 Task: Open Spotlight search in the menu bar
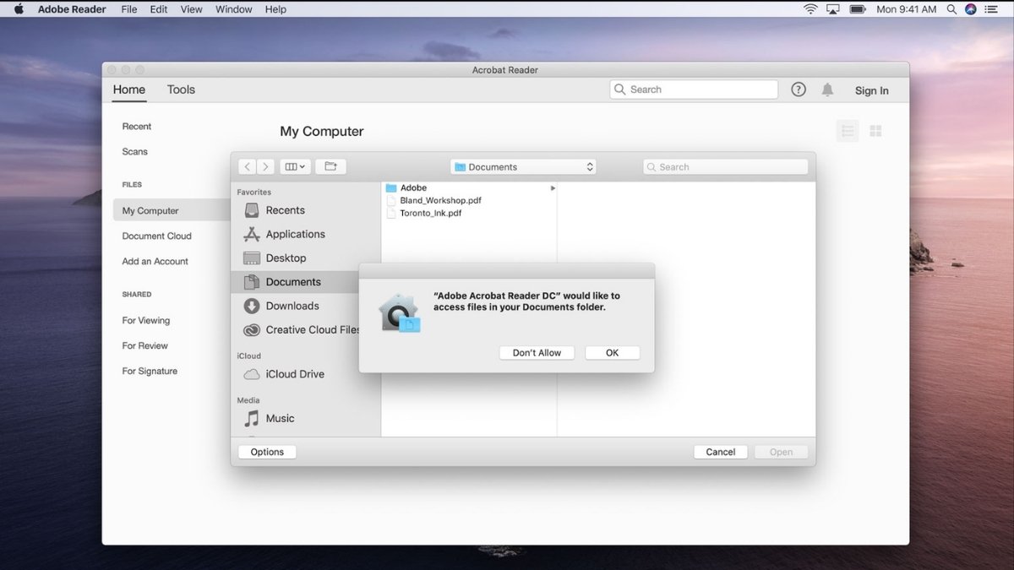tap(952, 9)
